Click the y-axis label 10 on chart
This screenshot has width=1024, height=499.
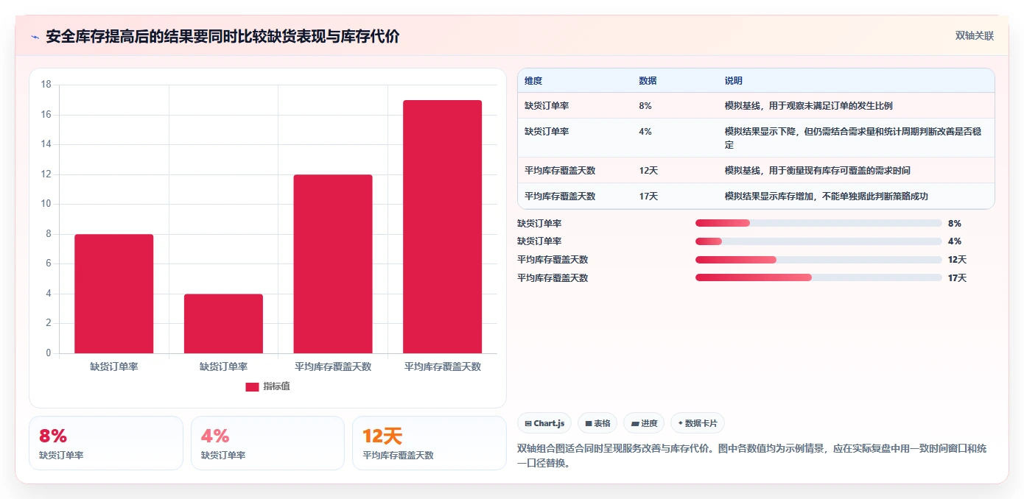(46, 204)
